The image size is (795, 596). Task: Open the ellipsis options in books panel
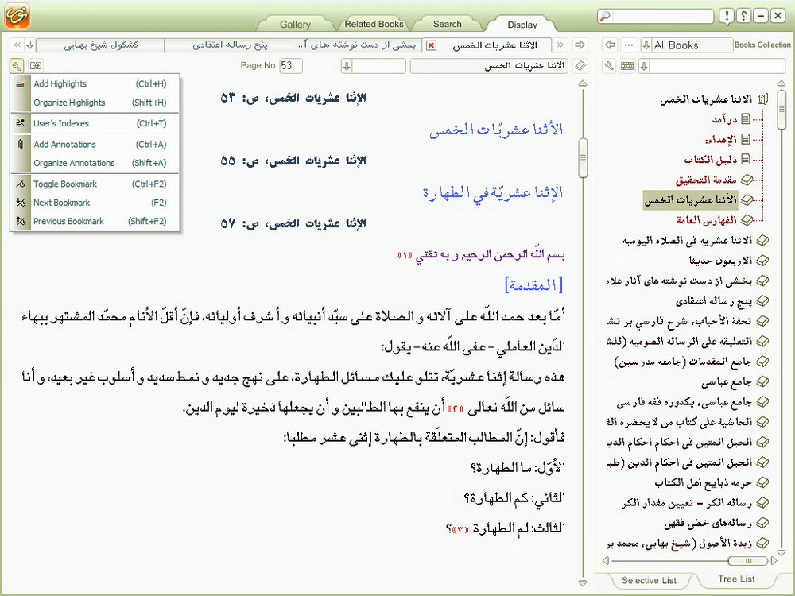[629, 45]
